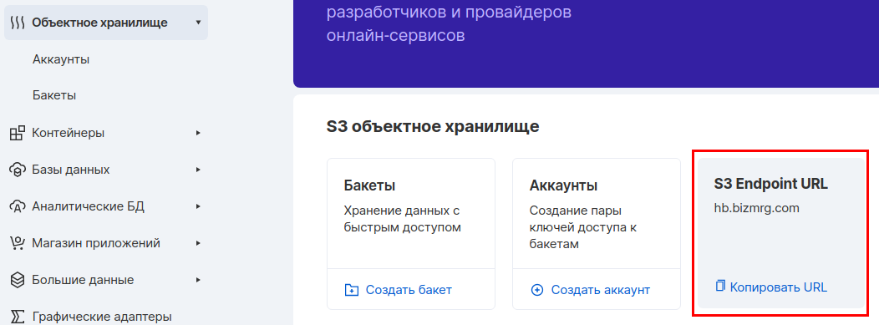The image size is (879, 325).
Task: Expand the Базы данных submenu arrow
Action: click(198, 170)
